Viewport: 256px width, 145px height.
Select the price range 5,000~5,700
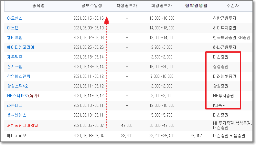click(x=162, y=115)
